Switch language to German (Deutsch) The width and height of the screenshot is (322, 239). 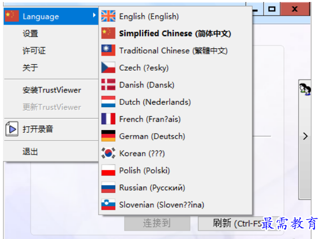(x=152, y=136)
